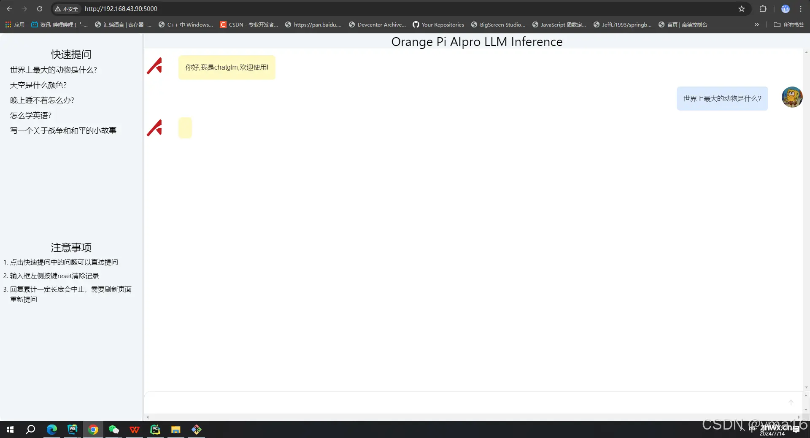
Task: Open the Chrome profile avatar
Action: coord(786,9)
